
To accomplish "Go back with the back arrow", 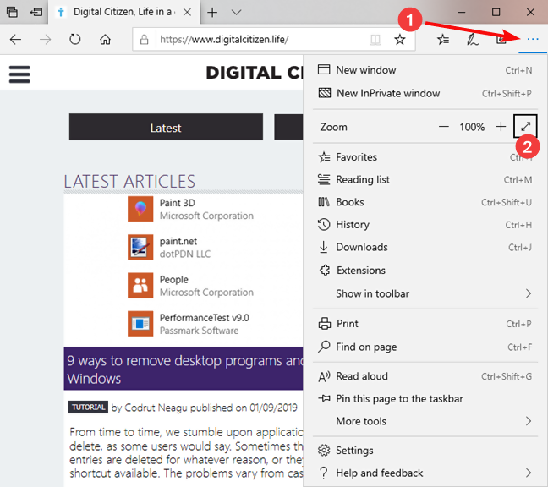I will point(15,40).
